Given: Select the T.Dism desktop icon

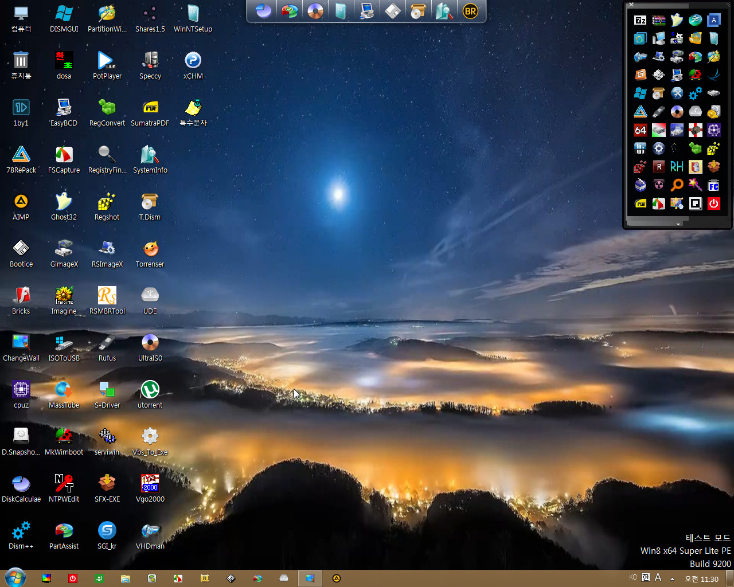Looking at the screenshot, I should pyautogui.click(x=150, y=207).
